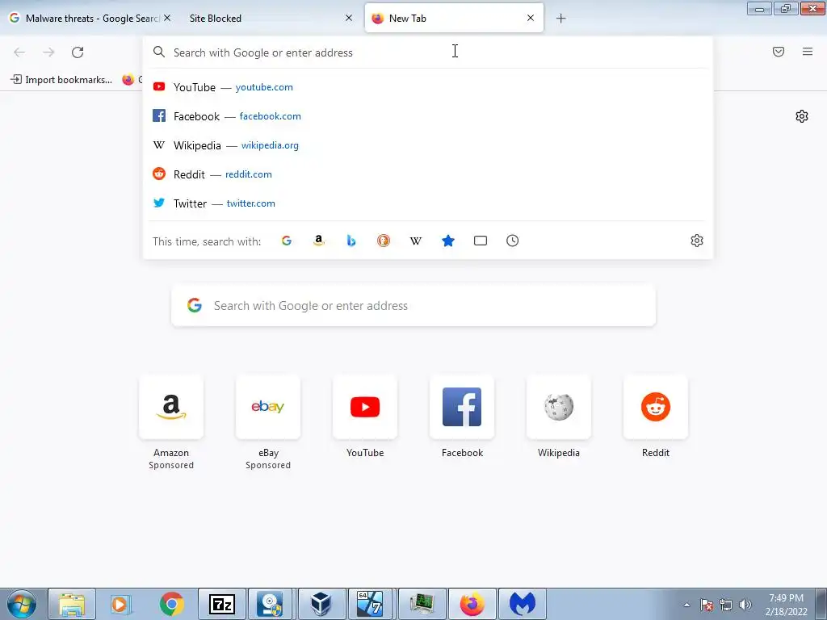This screenshot has width=827, height=620.
Task: Launch Chrome from the taskbar
Action: tap(171, 604)
